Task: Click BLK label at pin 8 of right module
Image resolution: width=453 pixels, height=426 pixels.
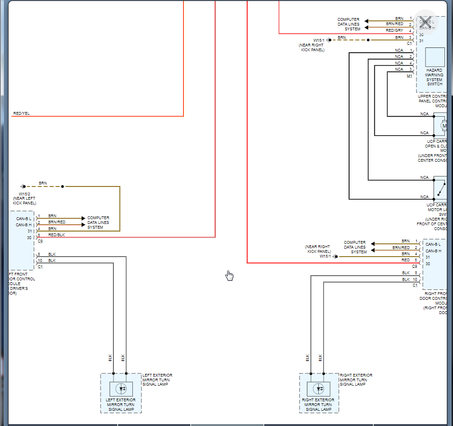Action: (406, 273)
